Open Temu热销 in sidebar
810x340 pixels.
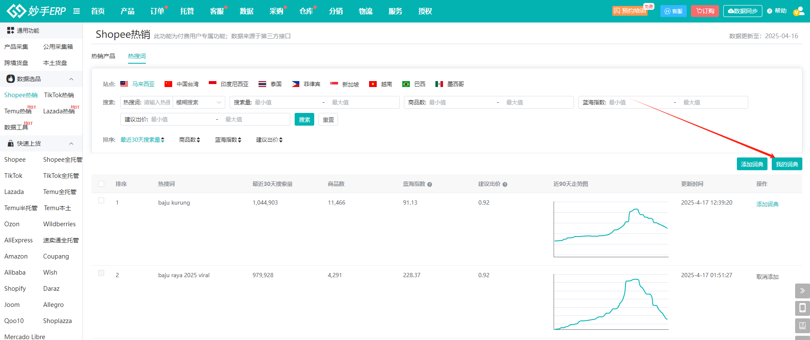[18, 111]
